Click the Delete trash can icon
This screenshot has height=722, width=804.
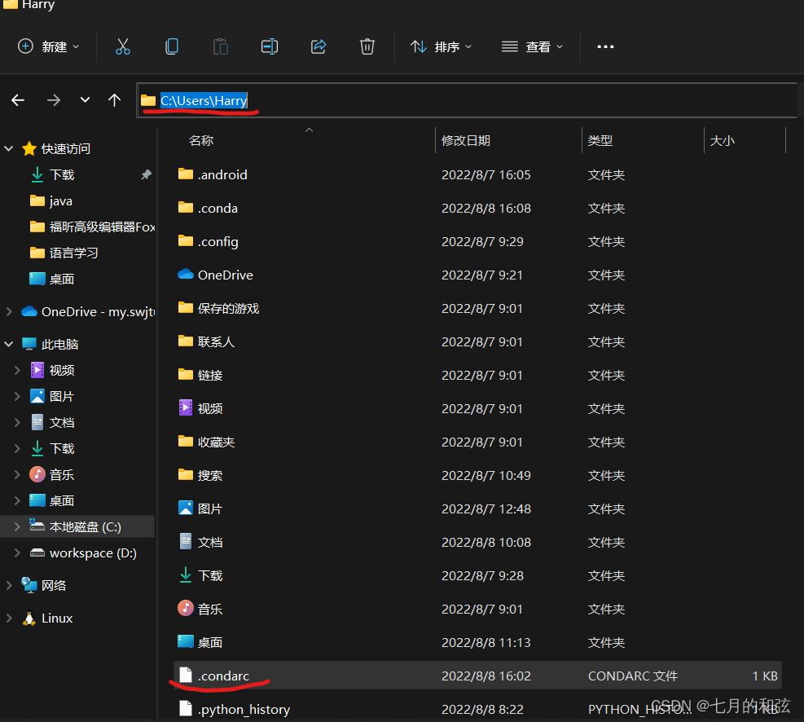click(x=367, y=46)
